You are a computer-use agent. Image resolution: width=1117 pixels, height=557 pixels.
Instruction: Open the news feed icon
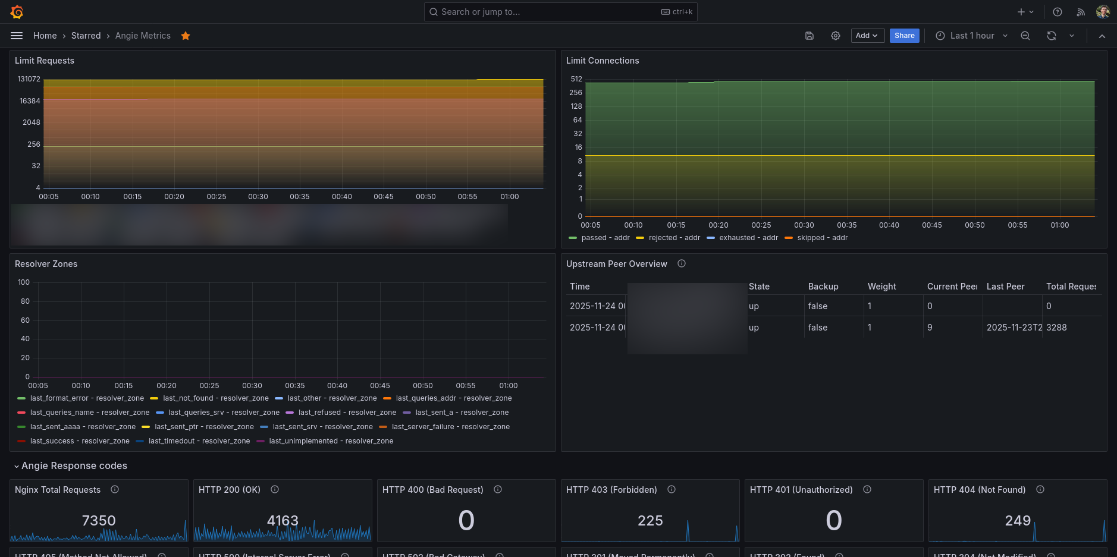[1081, 12]
